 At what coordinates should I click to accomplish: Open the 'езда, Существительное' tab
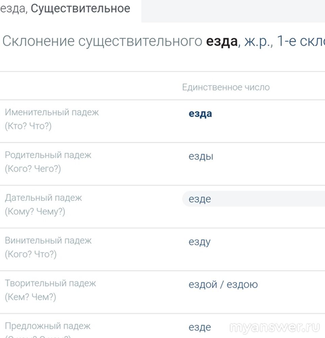point(65,9)
